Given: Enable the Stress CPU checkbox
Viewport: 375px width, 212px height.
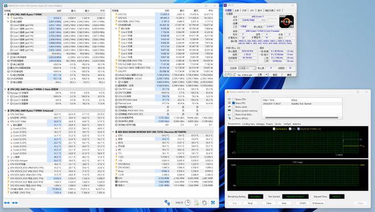Looking at the screenshot, I should 234,99.
